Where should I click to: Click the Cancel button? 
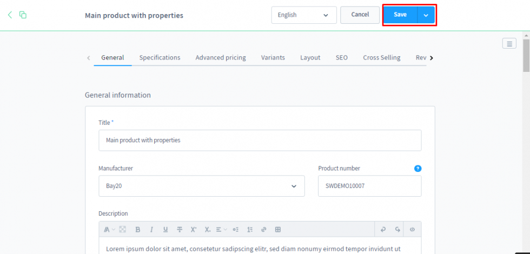pyautogui.click(x=360, y=15)
